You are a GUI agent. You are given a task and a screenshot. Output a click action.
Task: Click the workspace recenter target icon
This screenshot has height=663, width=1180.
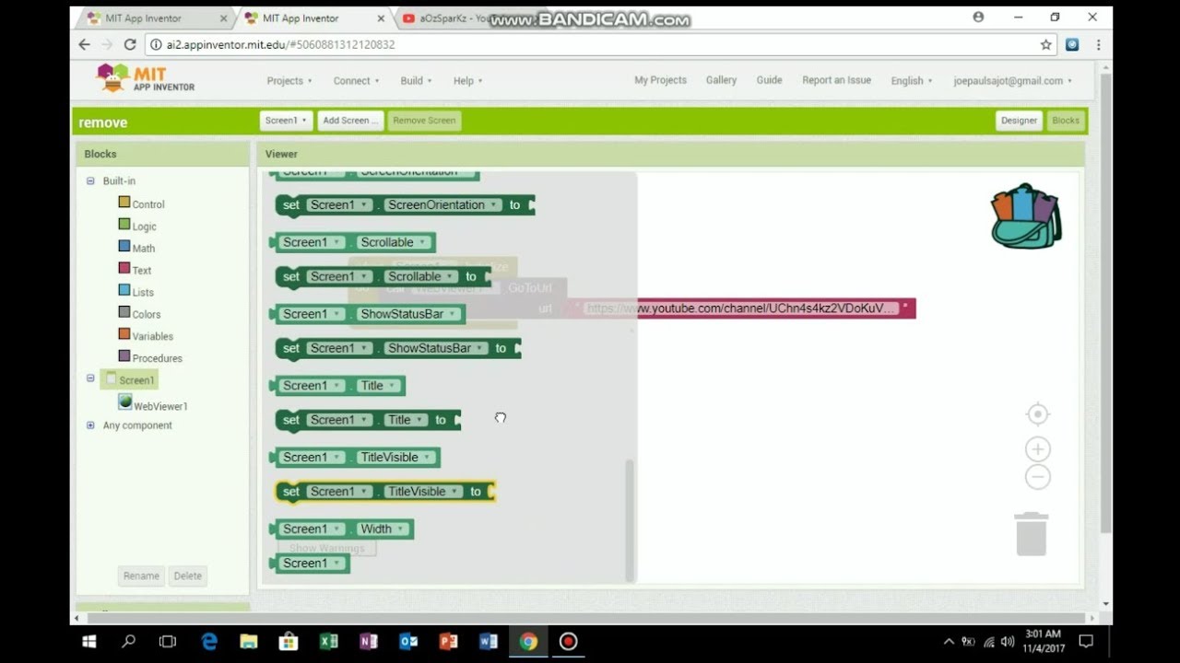click(1038, 414)
